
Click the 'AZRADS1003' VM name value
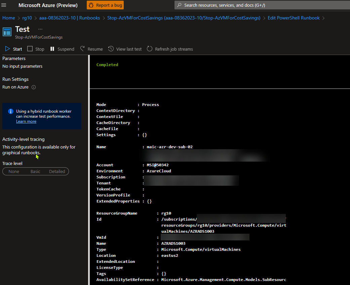tap(173, 243)
